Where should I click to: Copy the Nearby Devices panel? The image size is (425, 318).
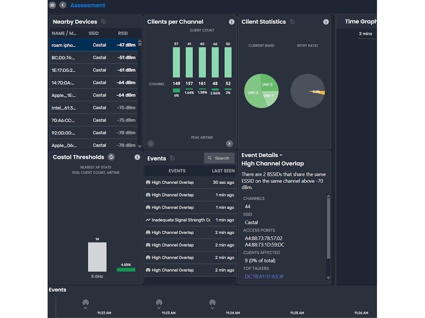tap(103, 21)
